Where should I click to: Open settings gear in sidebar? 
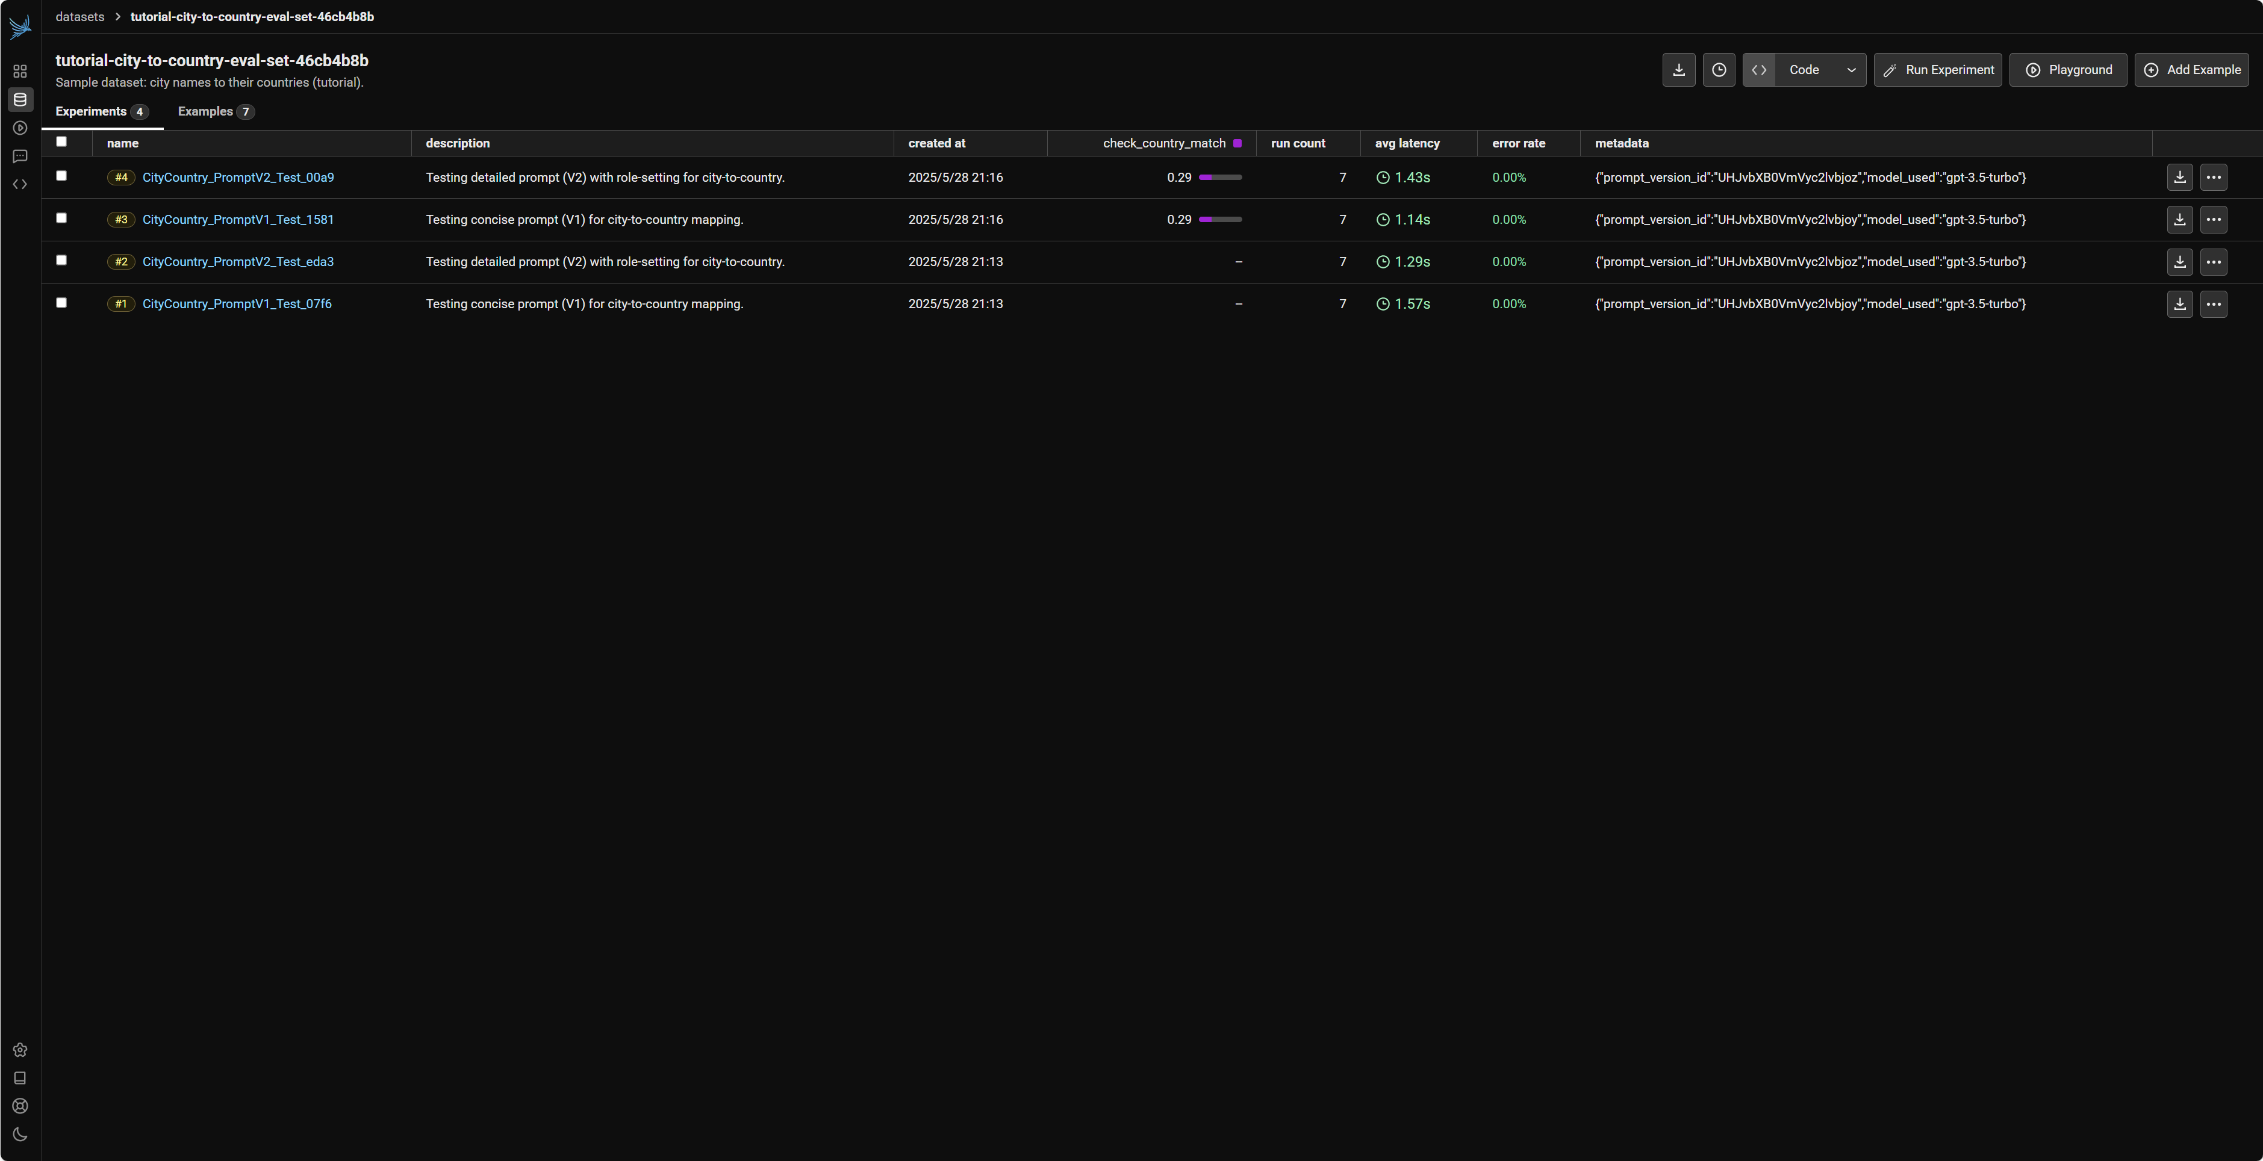[20, 1050]
